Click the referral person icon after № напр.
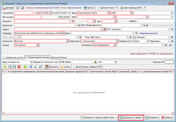176x122 pixels. (95, 62)
